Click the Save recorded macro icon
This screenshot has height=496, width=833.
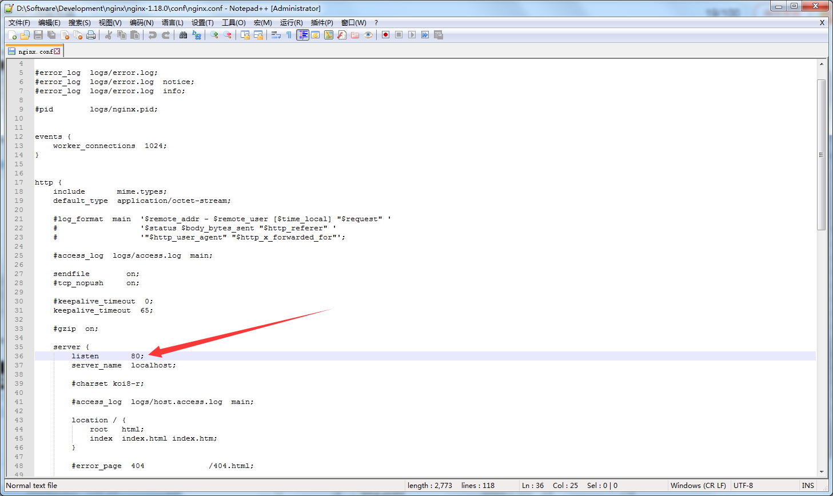point(439,35)
